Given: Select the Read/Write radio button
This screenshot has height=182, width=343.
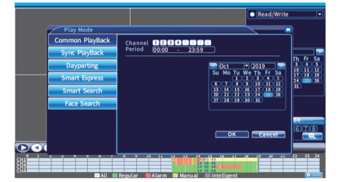Looking at the screenshot, I should click(x=252, y=15).
